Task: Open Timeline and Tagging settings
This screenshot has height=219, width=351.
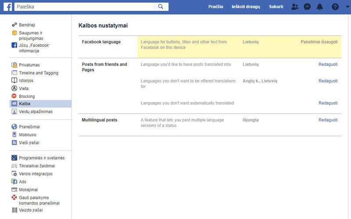Action: point(39,73)
